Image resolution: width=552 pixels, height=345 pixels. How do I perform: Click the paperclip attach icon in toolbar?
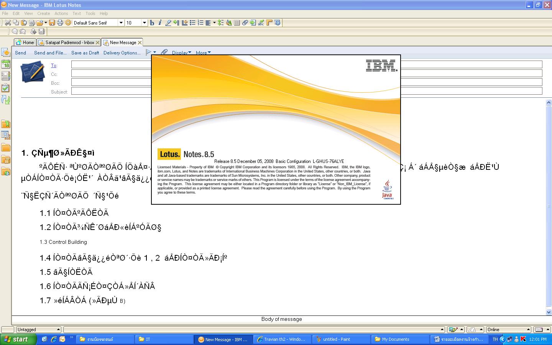click(245, 23)
